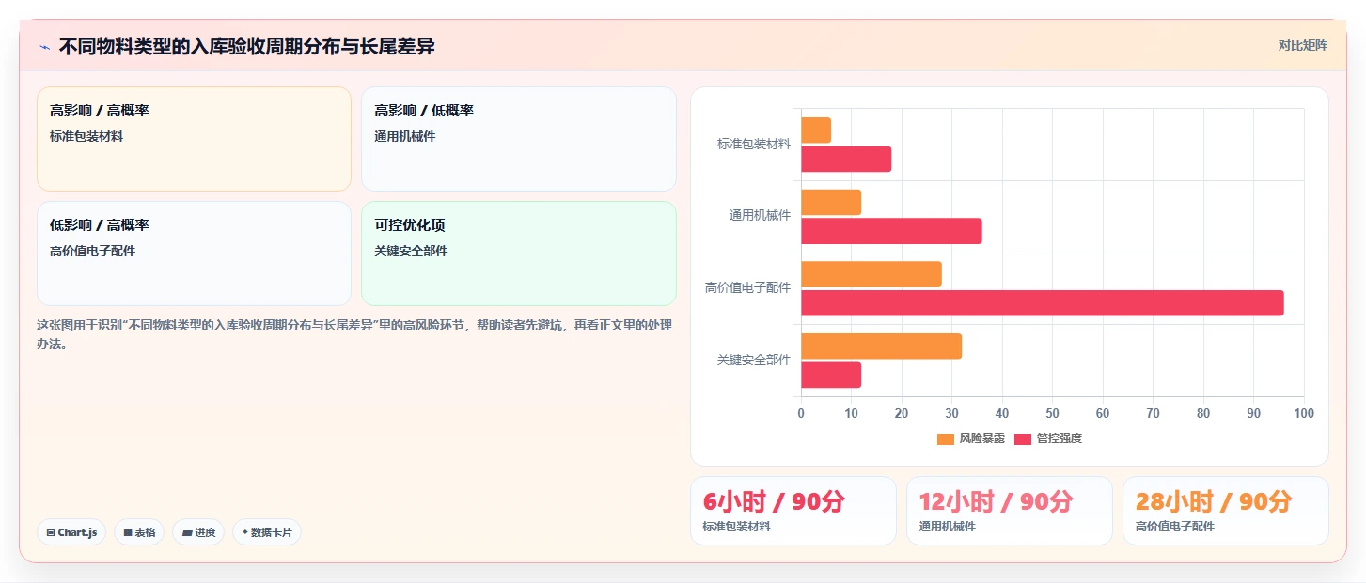Click the orange bar for 高价值电子配件
Viewport: 1366px width, 583px height.
[x=871, y=274]
